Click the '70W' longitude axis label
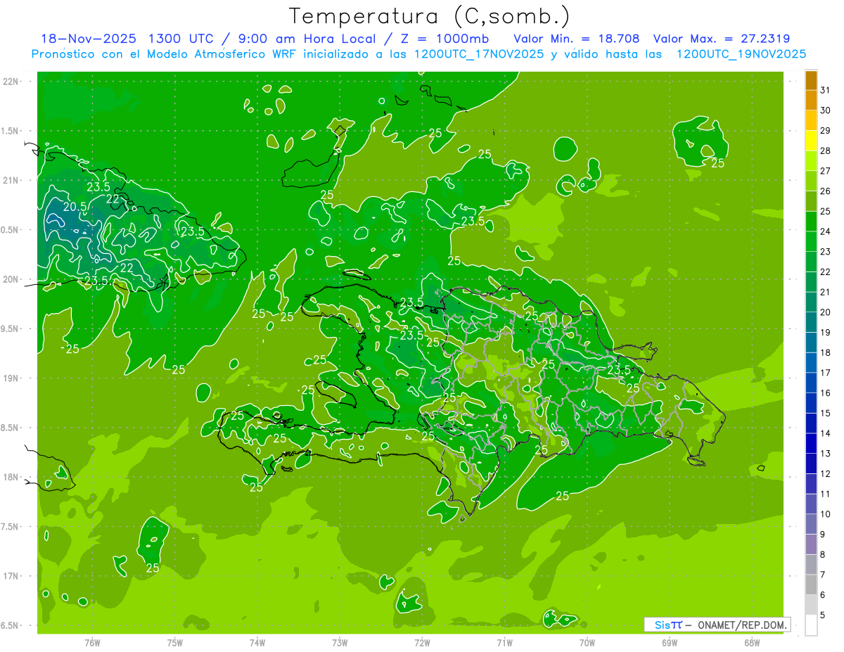Screen dimensions: 844x652 587,642
